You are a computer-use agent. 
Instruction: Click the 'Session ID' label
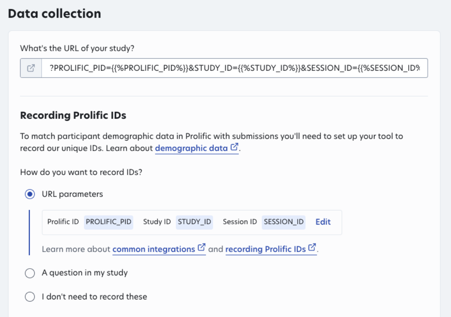point(240,222)
